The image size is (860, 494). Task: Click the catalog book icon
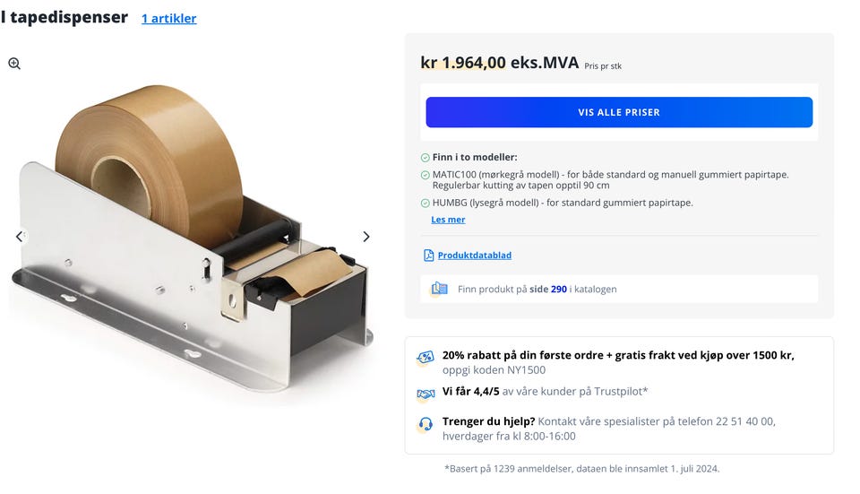click(x=439, y=289)
